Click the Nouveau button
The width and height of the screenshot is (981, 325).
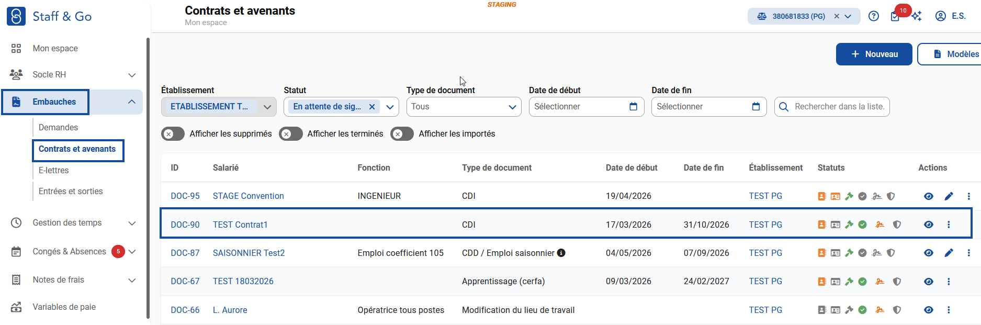[874, 54]
